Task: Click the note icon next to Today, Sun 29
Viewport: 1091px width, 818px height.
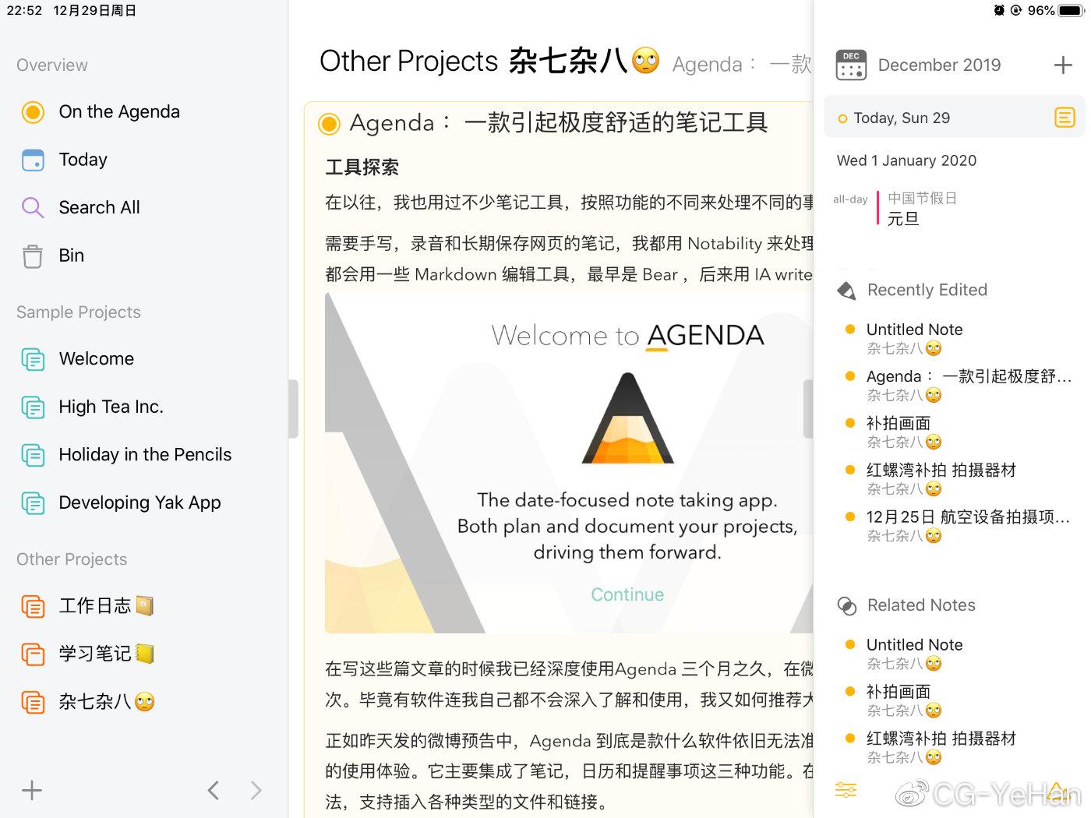Action: click(1065, 117)
